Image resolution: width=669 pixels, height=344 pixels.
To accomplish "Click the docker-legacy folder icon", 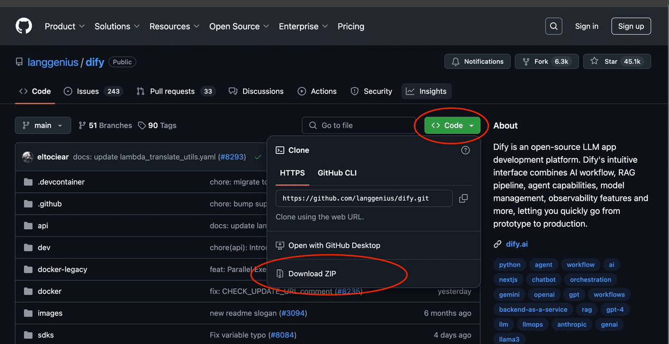I will [28, 269].
